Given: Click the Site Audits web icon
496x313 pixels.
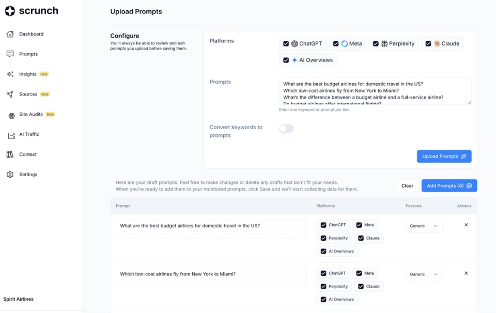Looking at the screenshot, I should pos(12,116).
